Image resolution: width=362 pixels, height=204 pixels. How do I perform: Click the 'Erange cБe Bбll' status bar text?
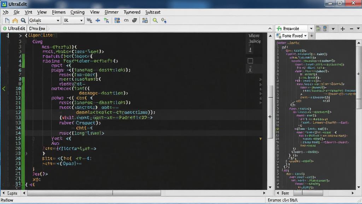282,200
